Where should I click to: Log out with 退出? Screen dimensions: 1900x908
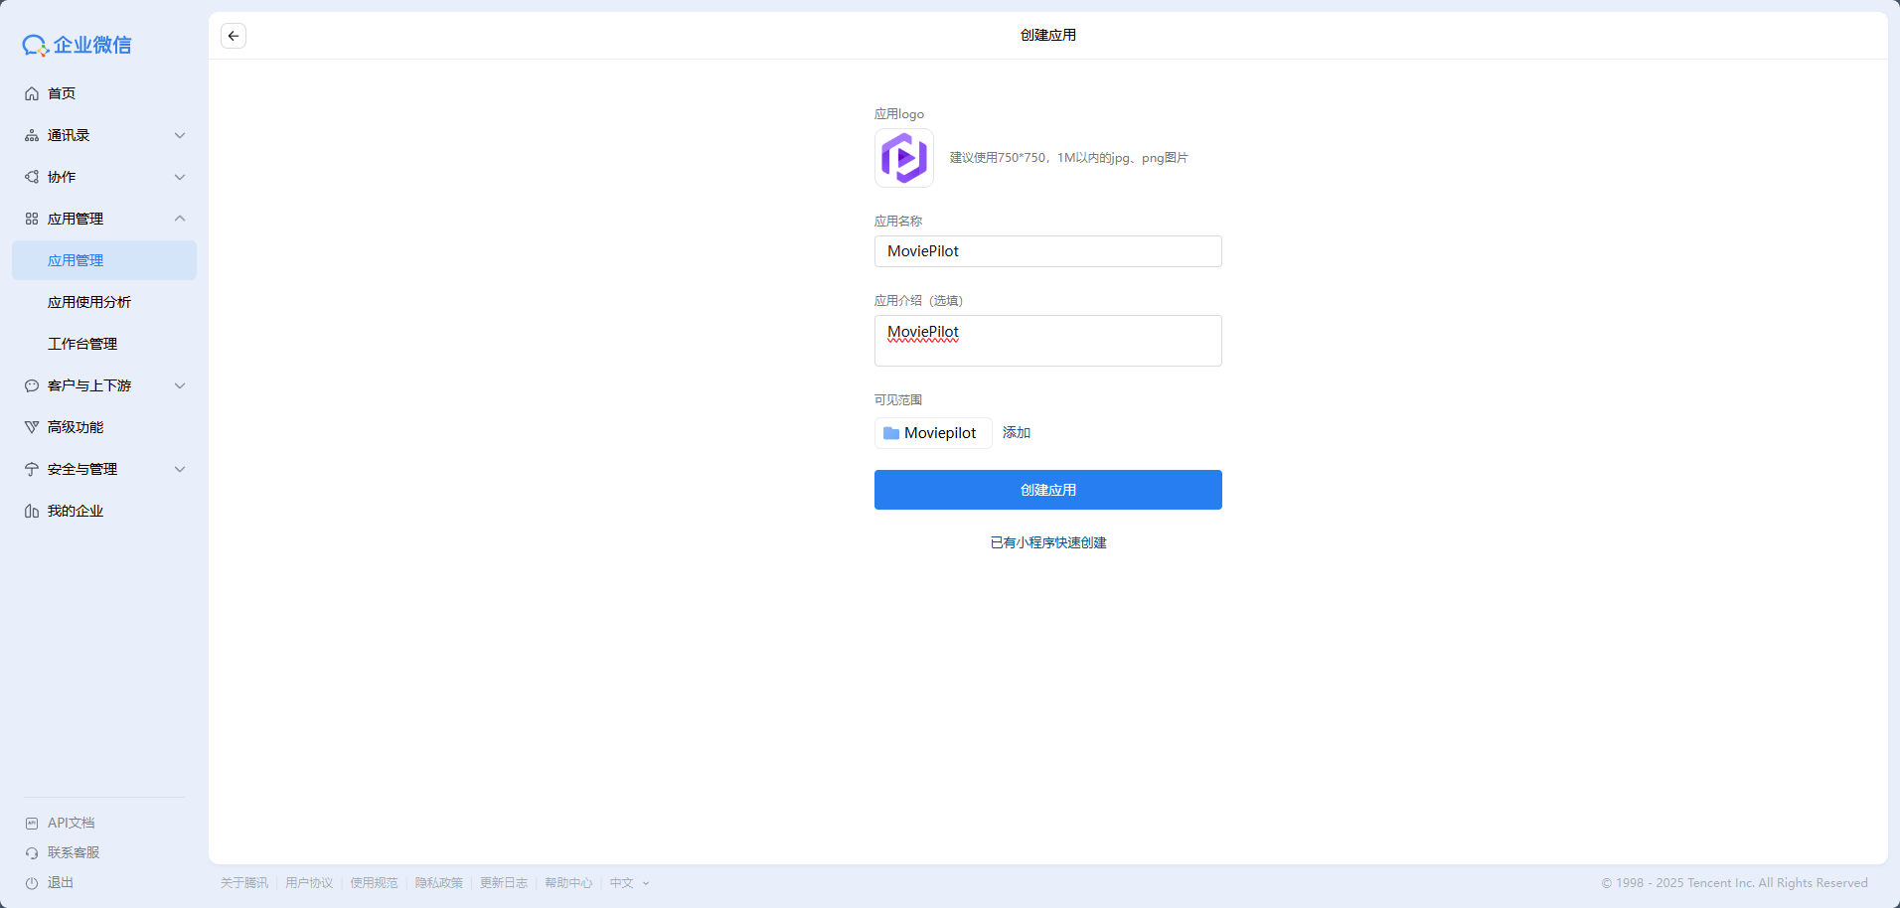pos(60,882)
